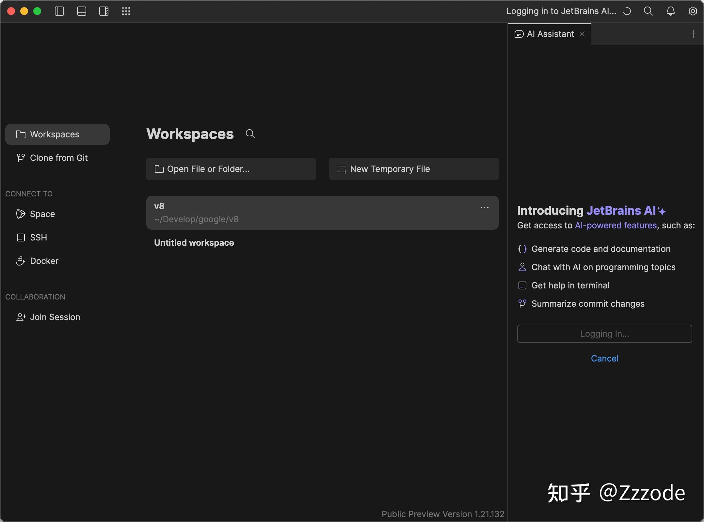704x522 pixels.
Task: Search workspaces via magnifier icon
Action: point(250,134)
